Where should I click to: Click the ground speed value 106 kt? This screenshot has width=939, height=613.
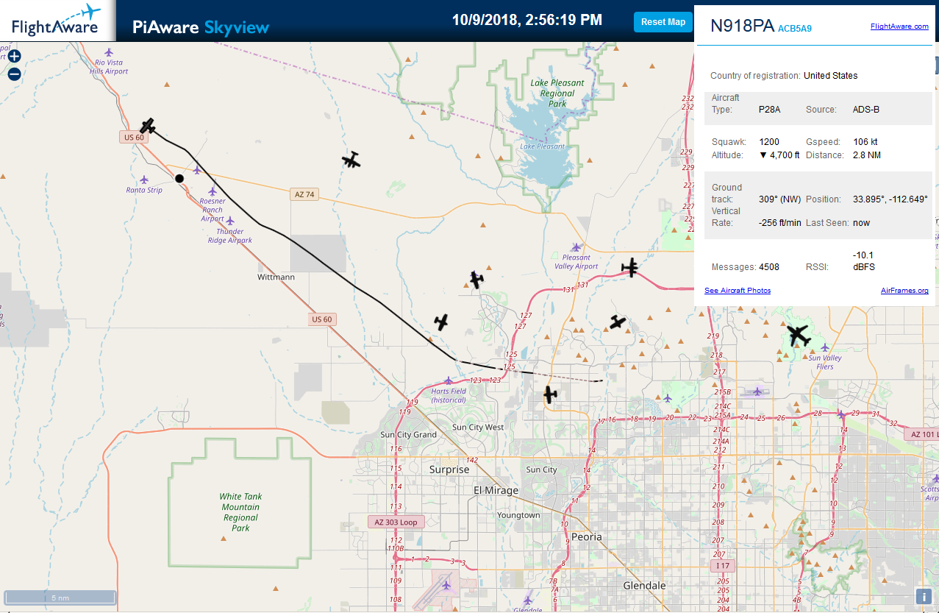(865, 142)
